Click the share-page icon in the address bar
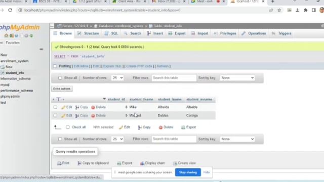 271,10
